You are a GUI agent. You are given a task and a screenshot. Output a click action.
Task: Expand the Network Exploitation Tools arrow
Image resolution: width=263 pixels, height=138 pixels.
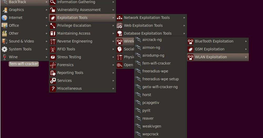tap(184, 18)
